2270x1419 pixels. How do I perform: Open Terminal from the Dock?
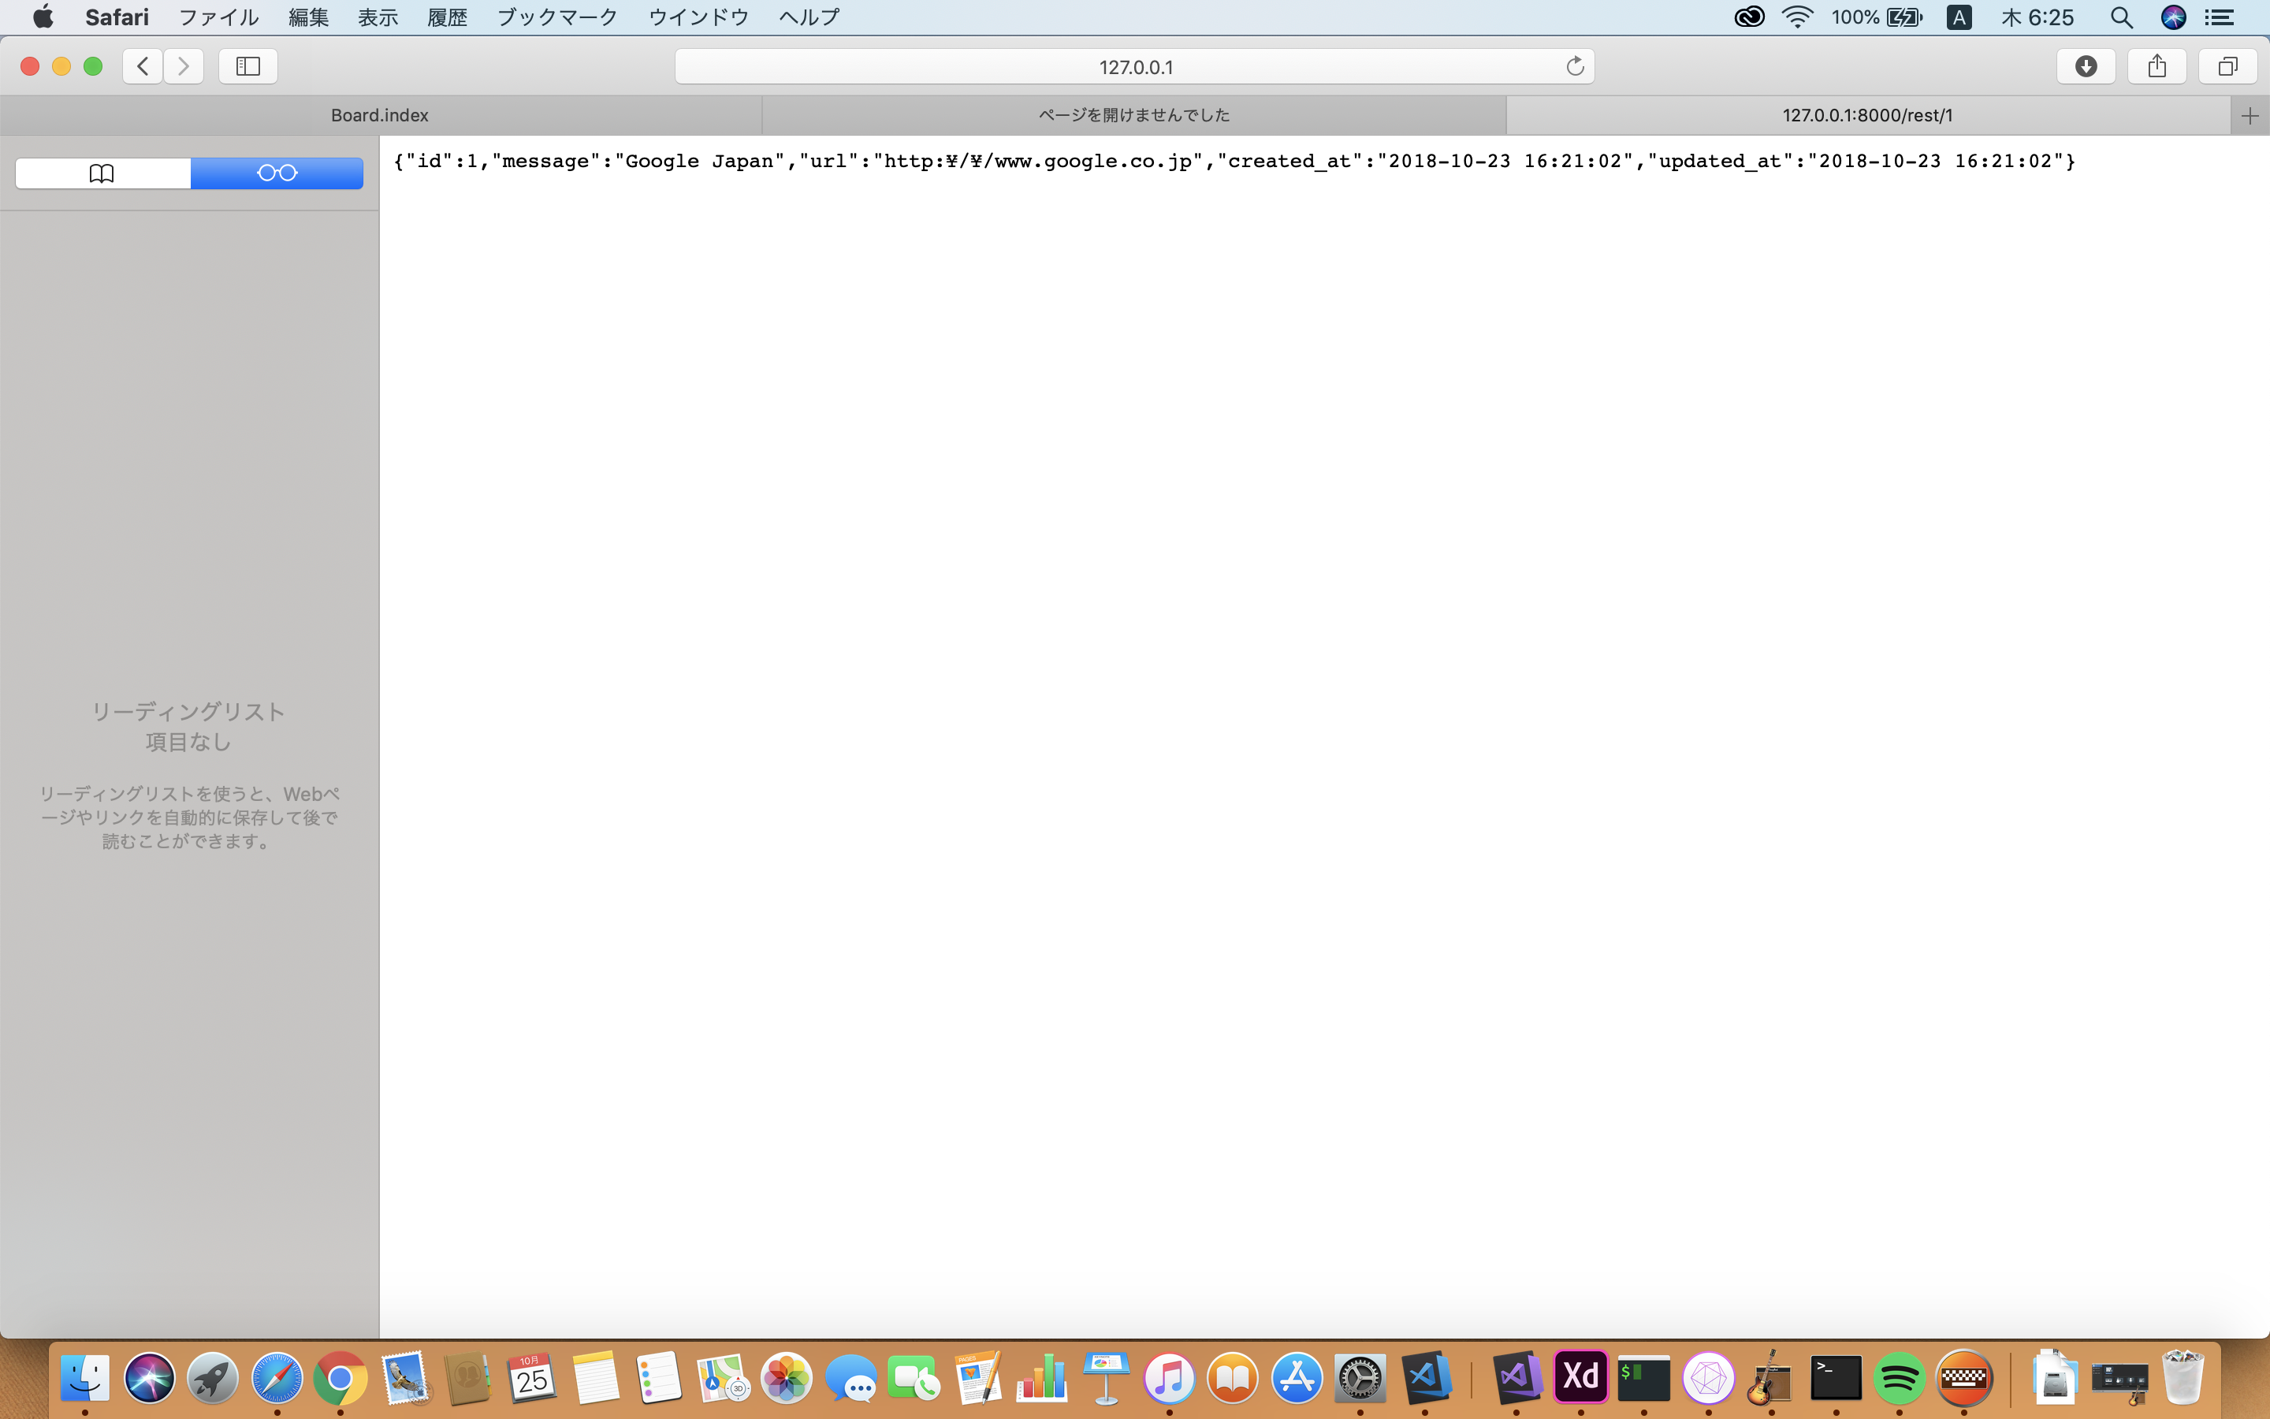coord(1835,1378)
